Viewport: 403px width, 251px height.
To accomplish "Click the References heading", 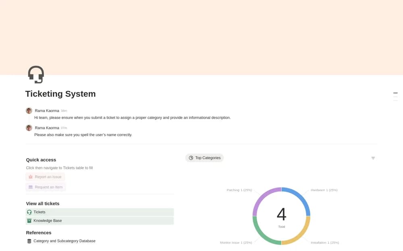I will point(39,233).
